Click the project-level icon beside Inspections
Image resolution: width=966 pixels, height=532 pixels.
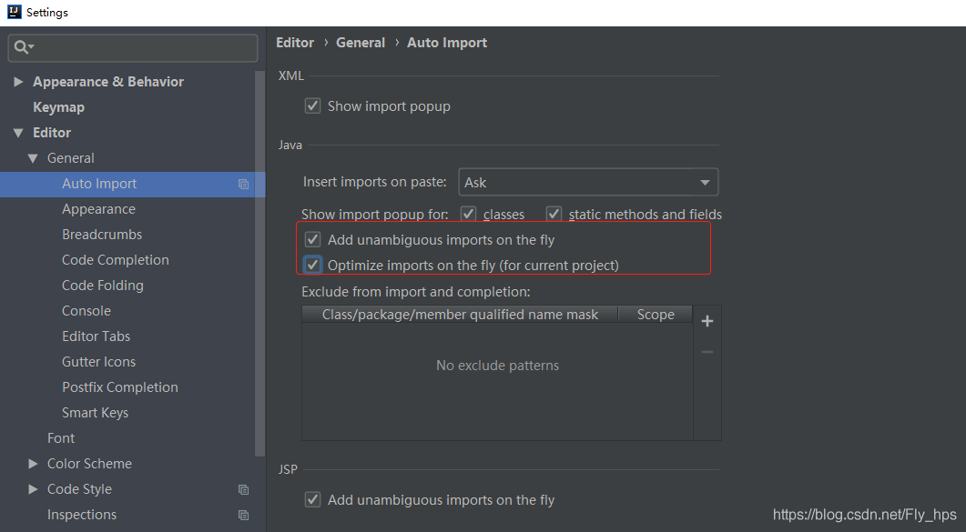point(243,515)
